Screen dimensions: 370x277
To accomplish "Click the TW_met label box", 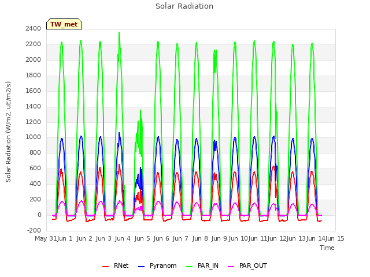I will [64, 24].
